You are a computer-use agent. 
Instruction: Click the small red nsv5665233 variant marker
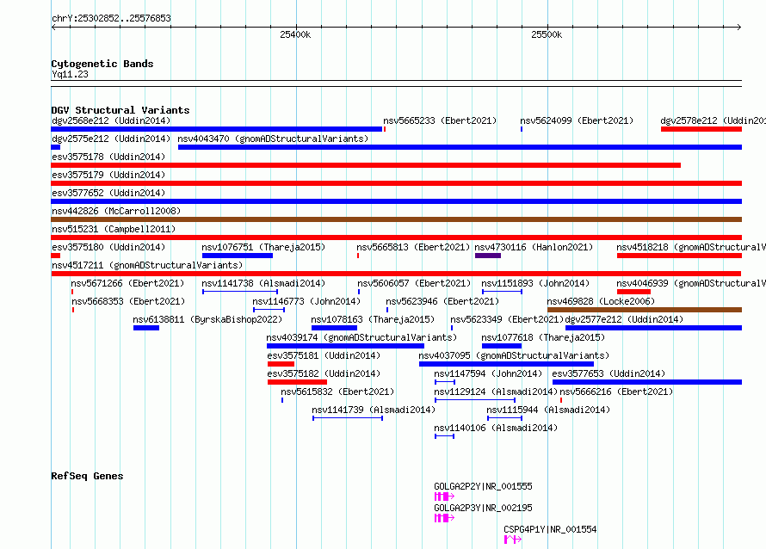(x=385, y=129)
